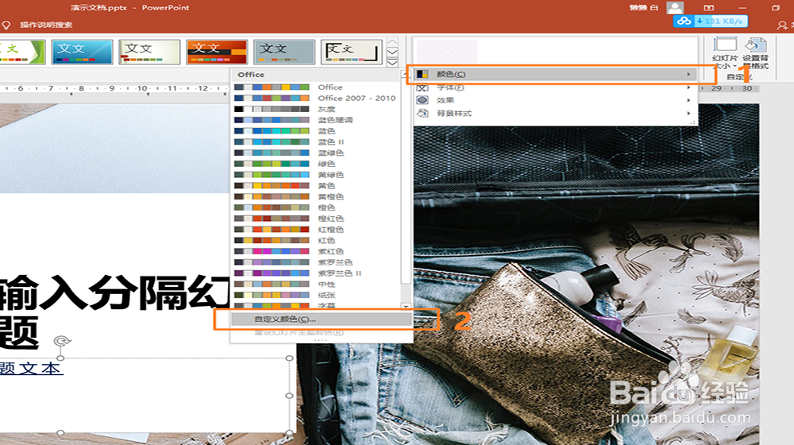Select the blue theme thumbnail
Image resolution: width=794 pixels, height=445 pixels.
pyautogui.click(x=82, y=52)
